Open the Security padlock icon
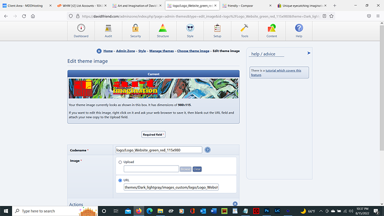Image resolution: width=384 pixels, height=216 pixels. coord(135,30)
